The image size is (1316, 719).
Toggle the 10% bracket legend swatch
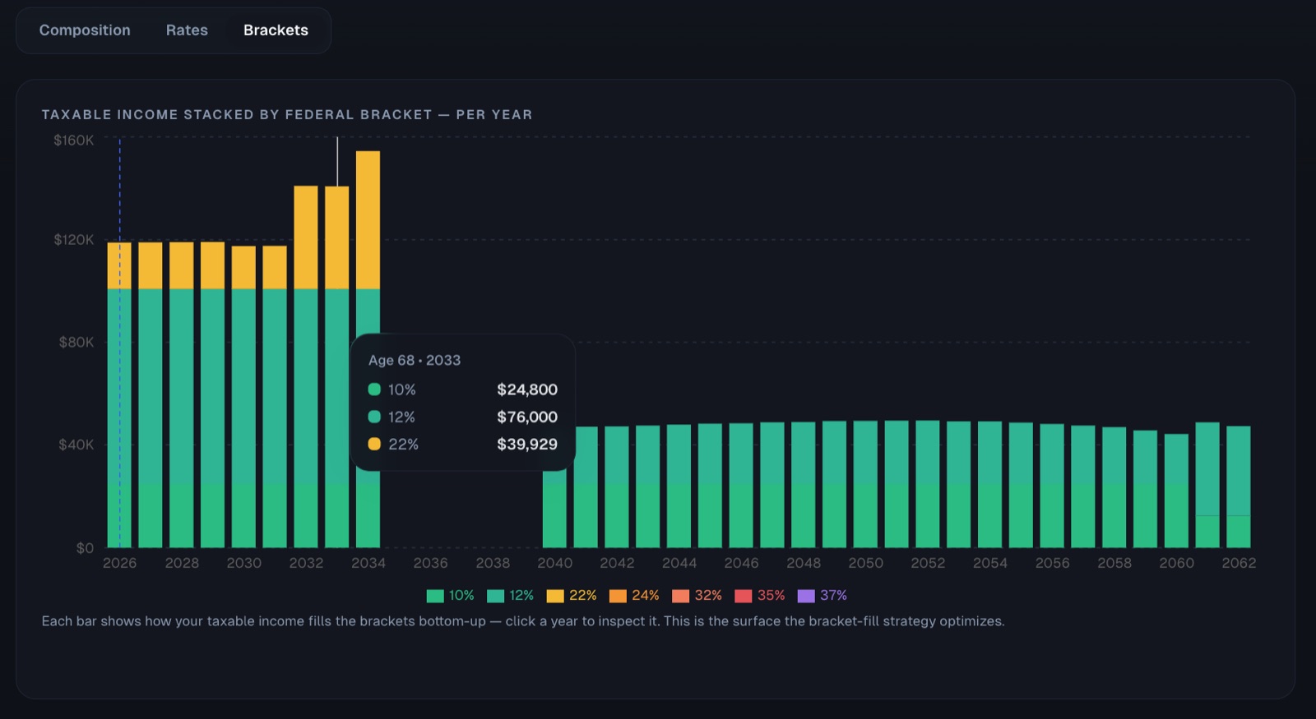(435, 596)
